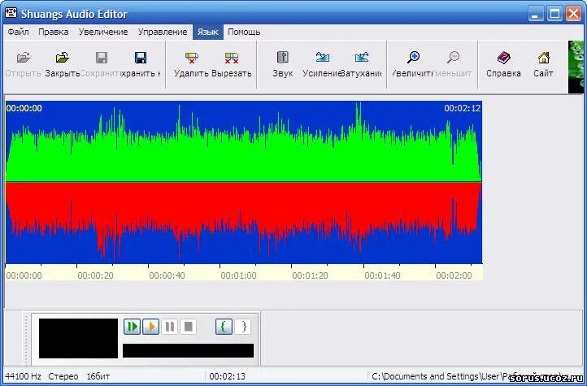Open the Справка help book icon
The width and height of the screenshot is (587, 386).
(503, 58)
